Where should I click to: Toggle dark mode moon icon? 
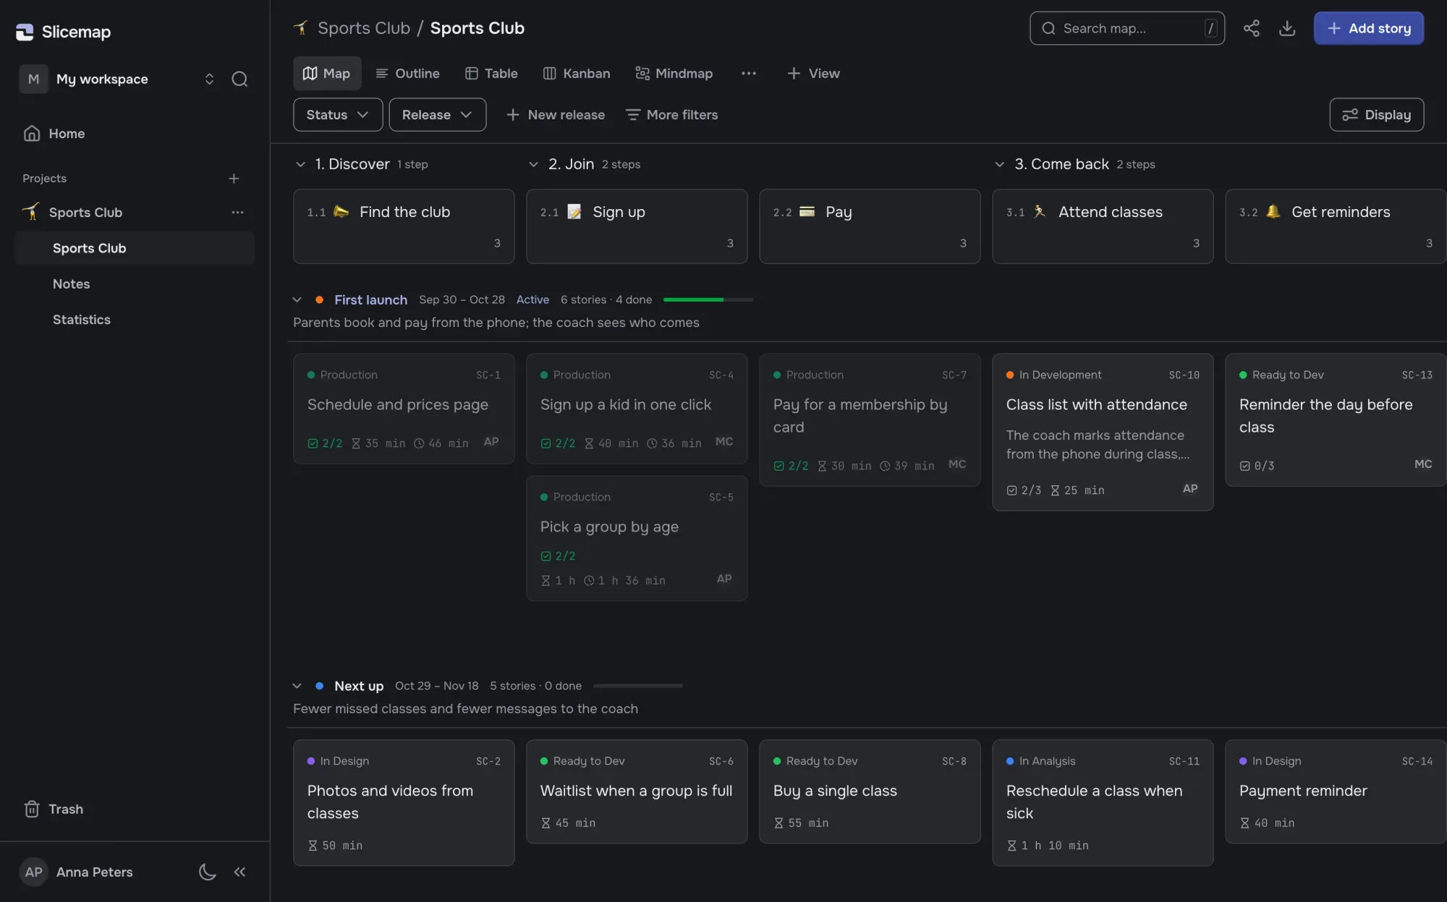[x=208, y=872]
